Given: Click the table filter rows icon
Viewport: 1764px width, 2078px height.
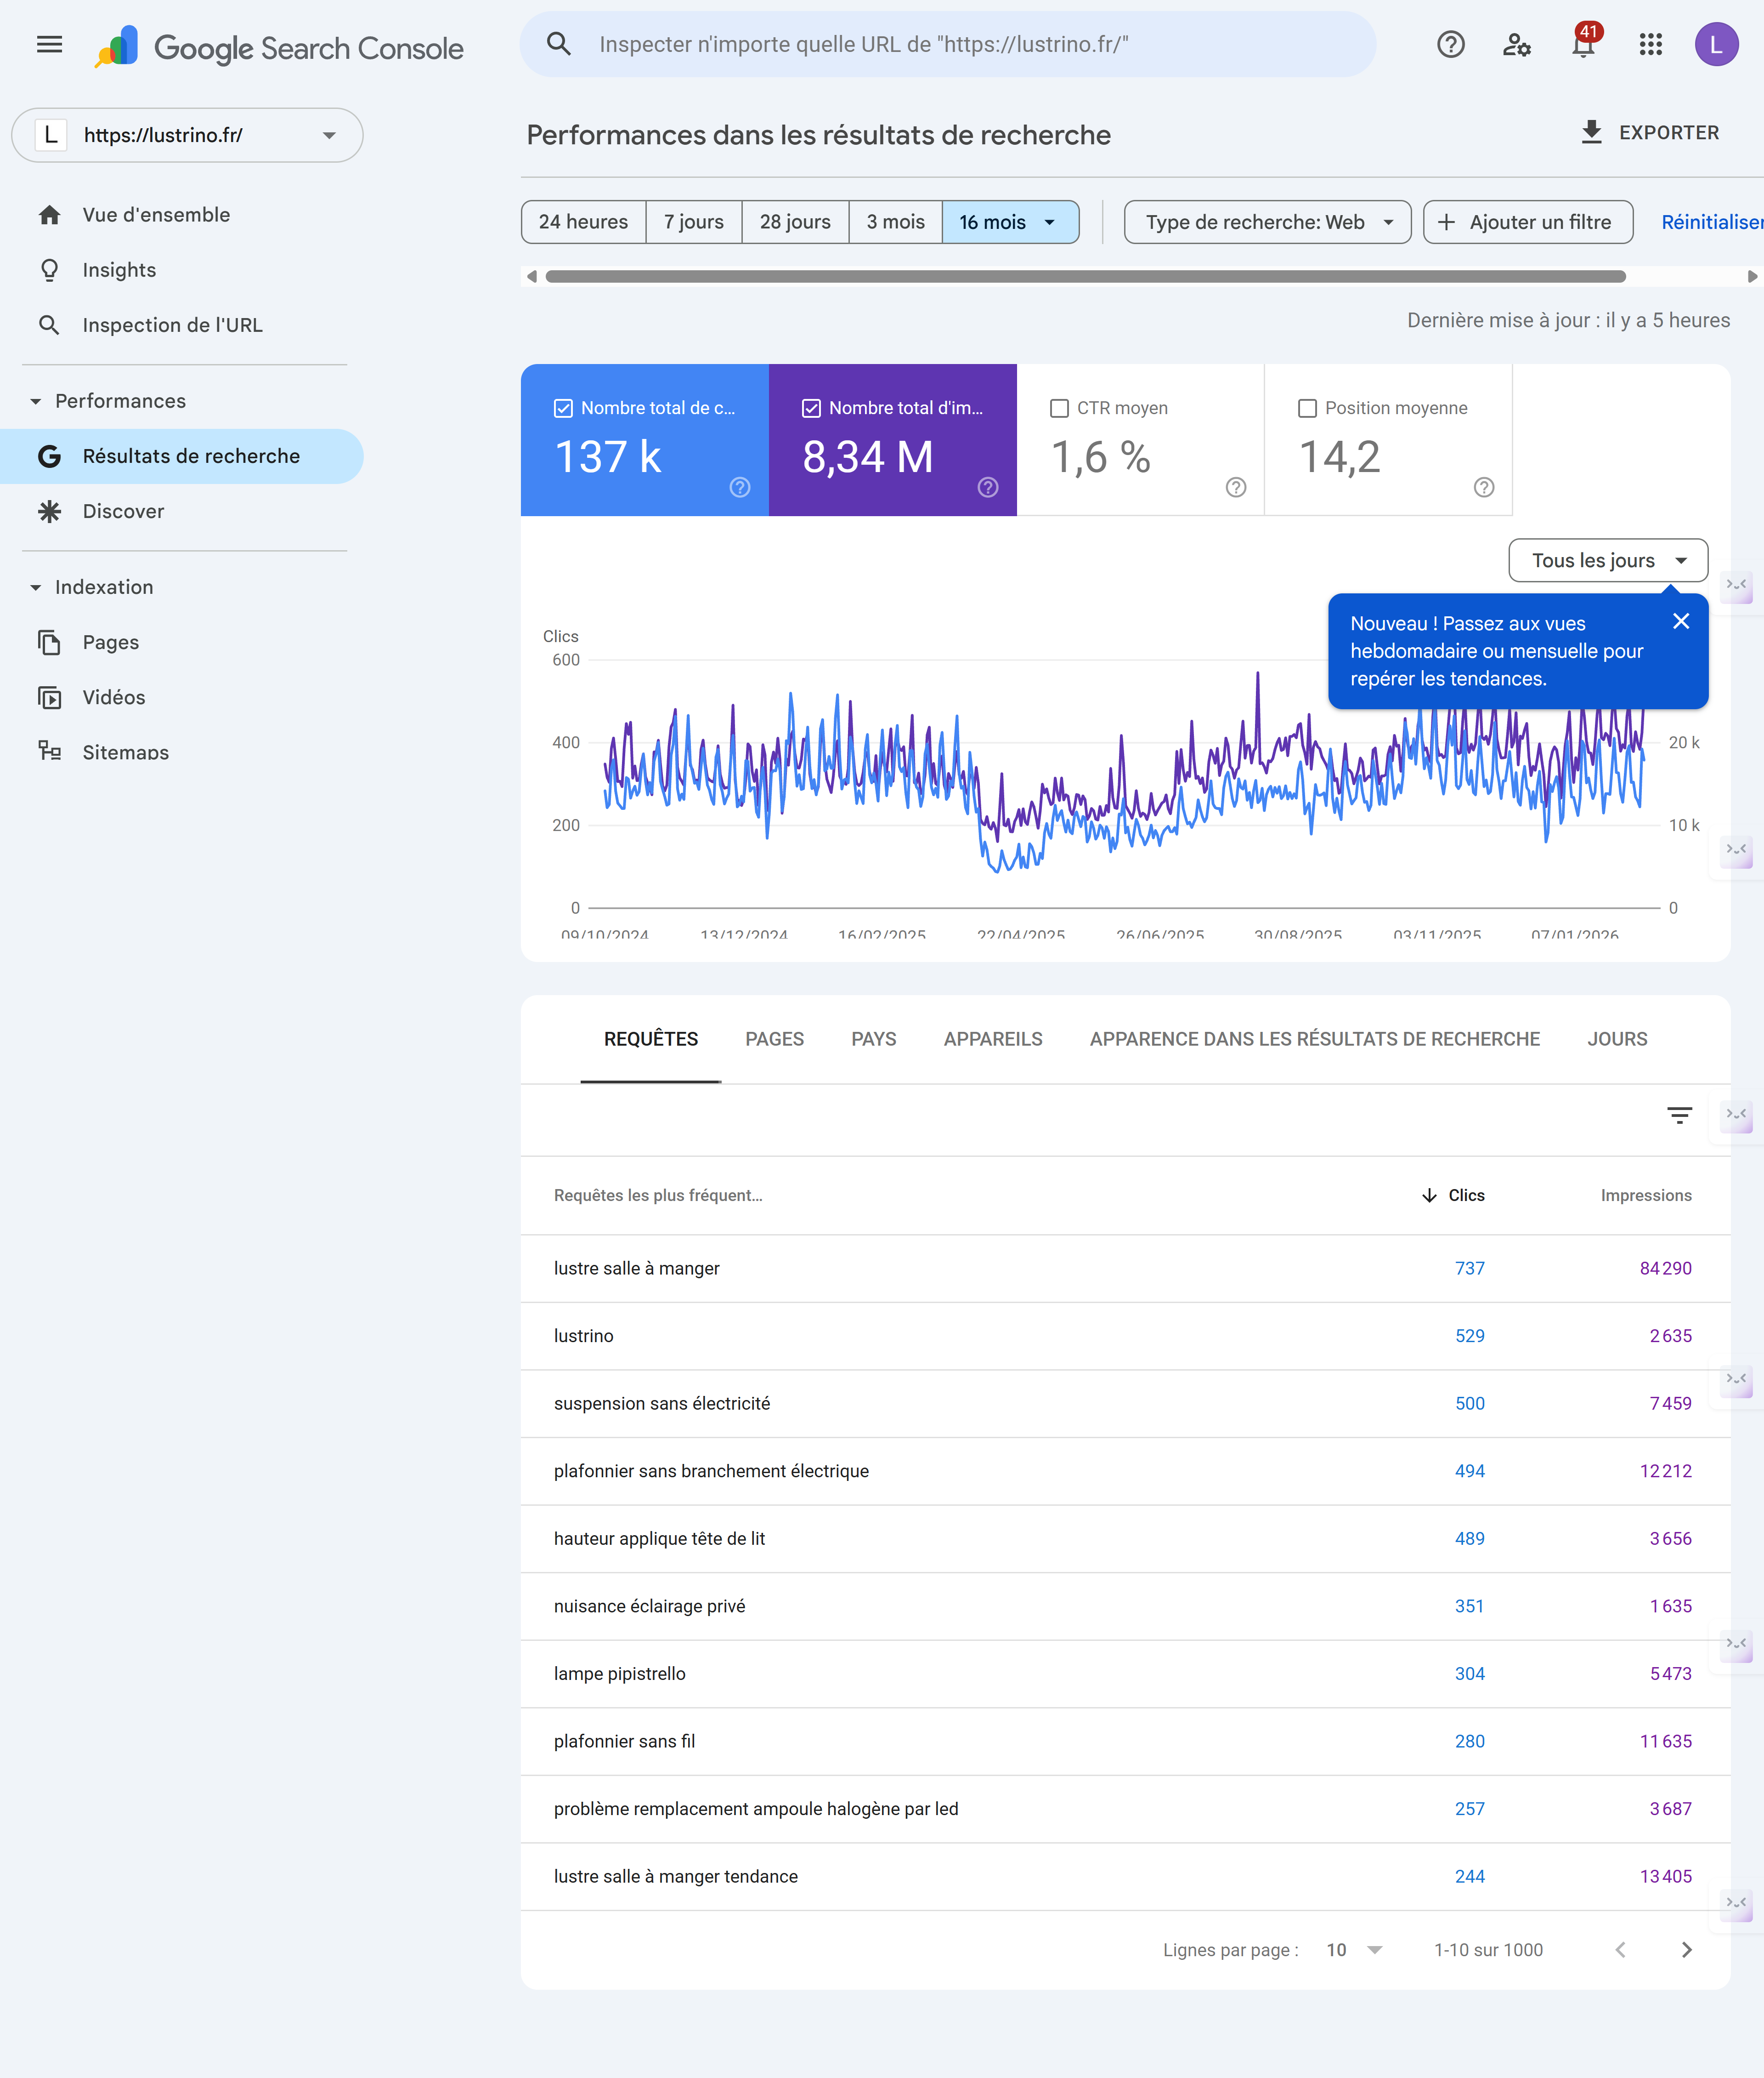Looking at the screenshot, I should pyautogui.click(x=1679, y=1115).
